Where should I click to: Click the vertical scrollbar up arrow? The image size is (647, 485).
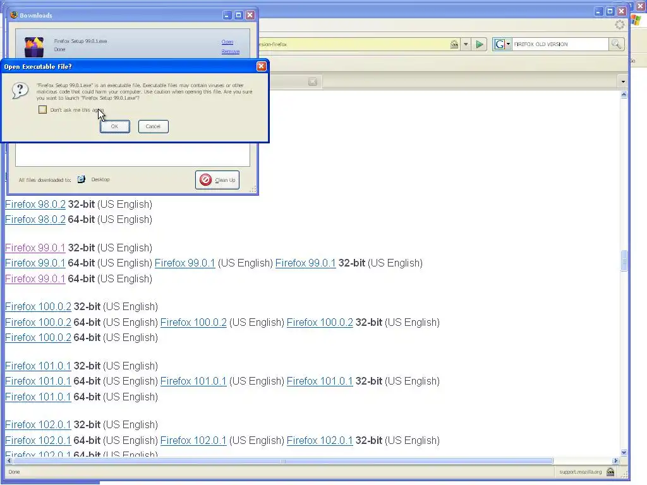click(624, 95)
